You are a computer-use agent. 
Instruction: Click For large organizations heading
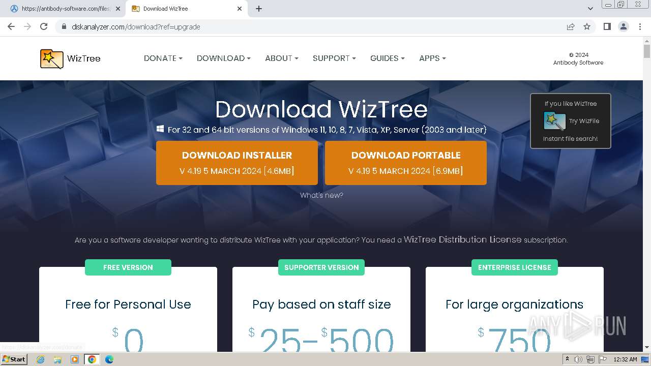(515, 304)
